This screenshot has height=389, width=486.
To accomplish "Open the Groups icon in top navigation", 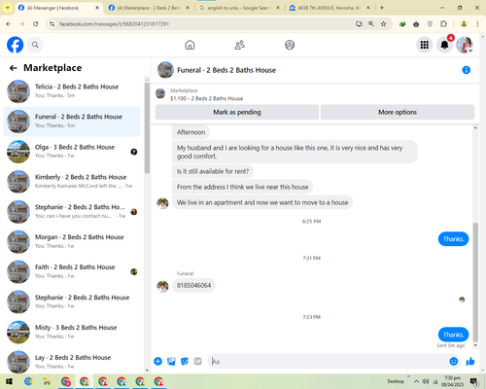I will tap(290, 45).
